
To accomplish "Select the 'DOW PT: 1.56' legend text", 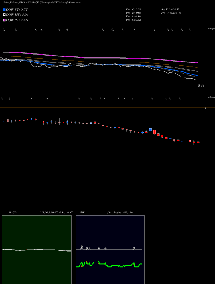I will (17, 20).
